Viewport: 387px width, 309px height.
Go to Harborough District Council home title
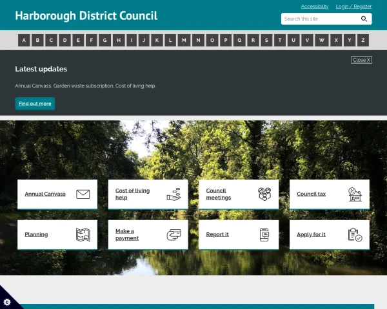(86, 15)
